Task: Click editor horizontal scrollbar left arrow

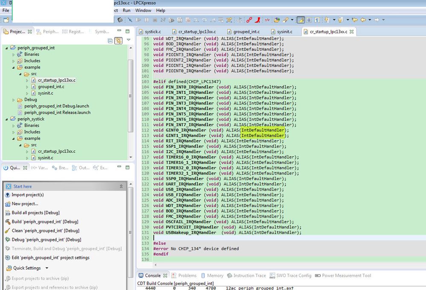Action: (155, 265)
